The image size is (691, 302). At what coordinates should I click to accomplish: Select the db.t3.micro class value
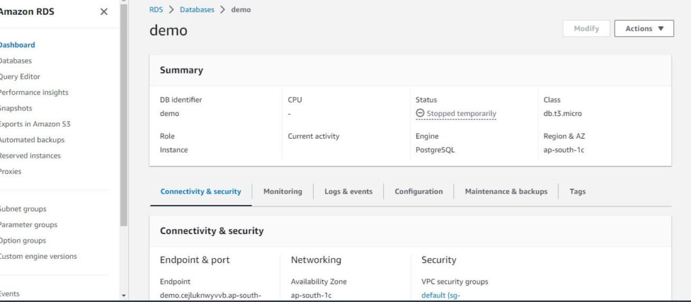563,113
